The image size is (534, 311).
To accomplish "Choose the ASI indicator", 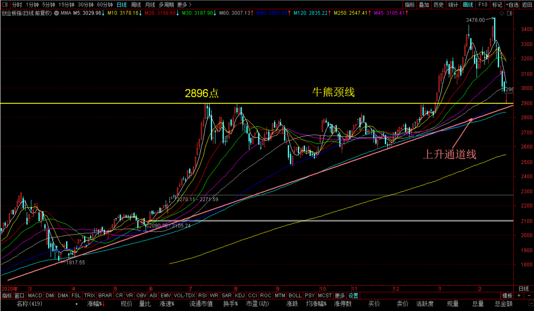I will coord(154,296).
